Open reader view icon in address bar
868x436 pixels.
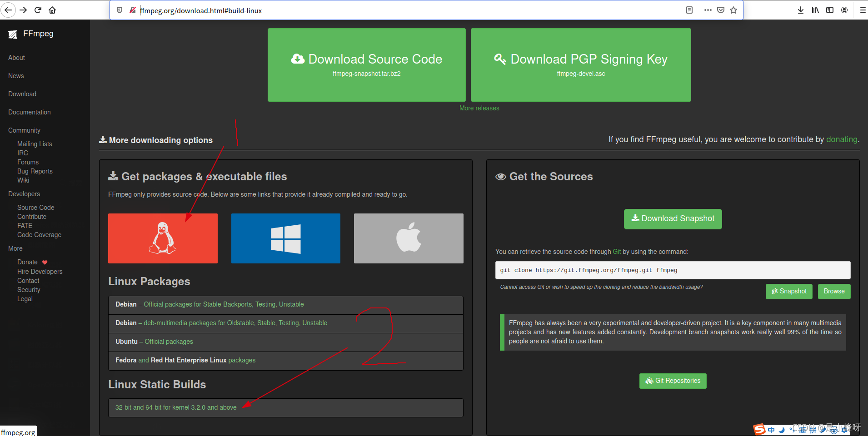point(689,10)
